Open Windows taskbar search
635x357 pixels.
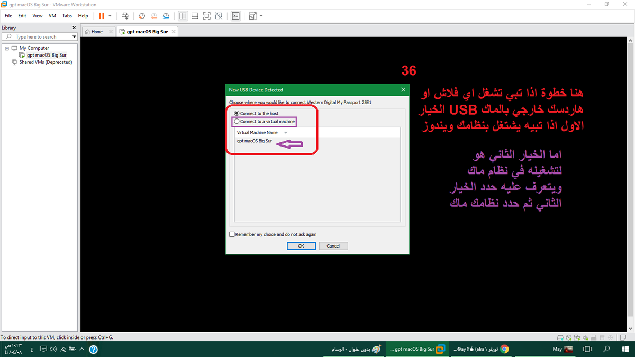pyautogui.click(x=606, y=349)
